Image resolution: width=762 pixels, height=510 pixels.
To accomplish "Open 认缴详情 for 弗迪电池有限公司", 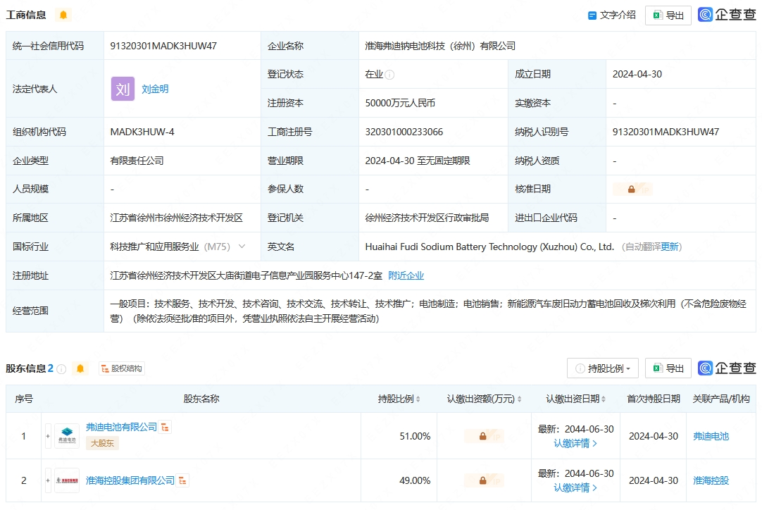I will point(575,443).
